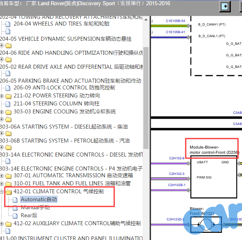
Task: Click connector label C2H102B-1
Action: [177, 185]
